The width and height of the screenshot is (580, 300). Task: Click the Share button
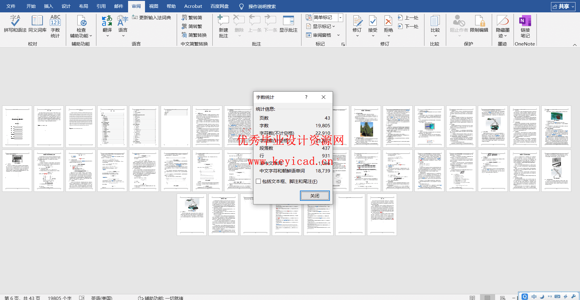[x=563, y=6]
